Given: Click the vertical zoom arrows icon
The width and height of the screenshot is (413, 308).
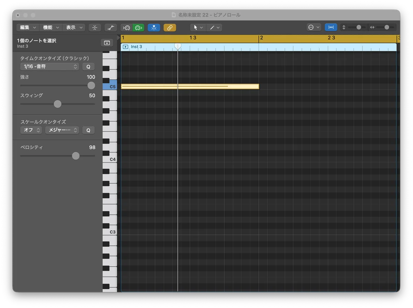Looking at the screenshot, I should (x=344, y=28).
